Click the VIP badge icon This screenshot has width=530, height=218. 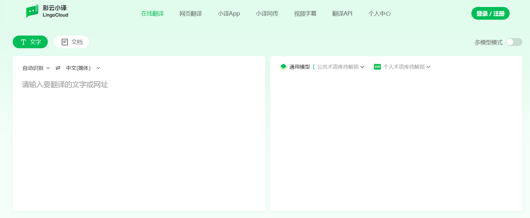tap(377, 67)
